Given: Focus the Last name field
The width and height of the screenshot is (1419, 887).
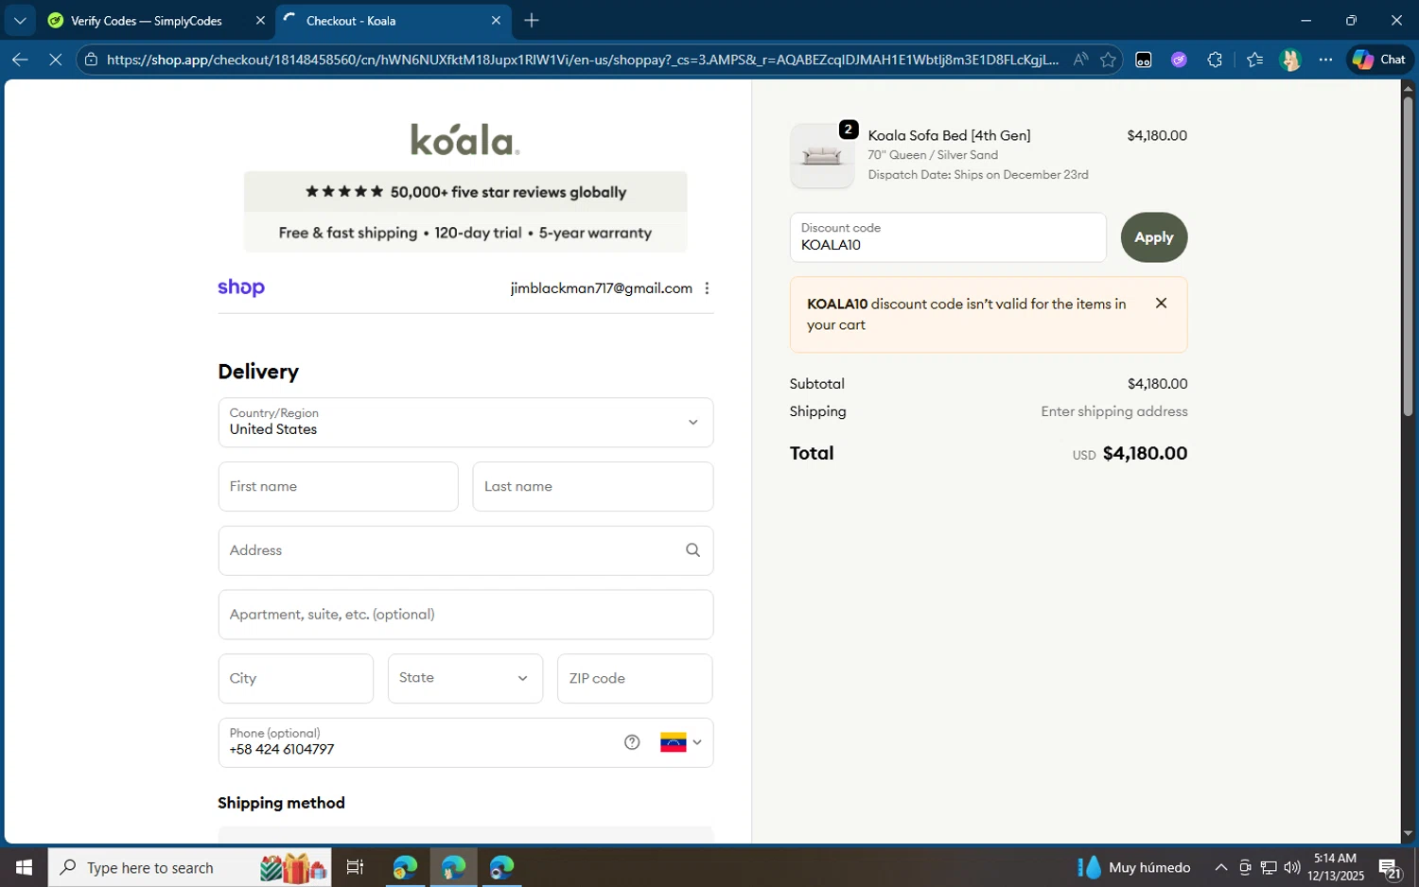Looking at the screenshot, I should click(593, 486).
